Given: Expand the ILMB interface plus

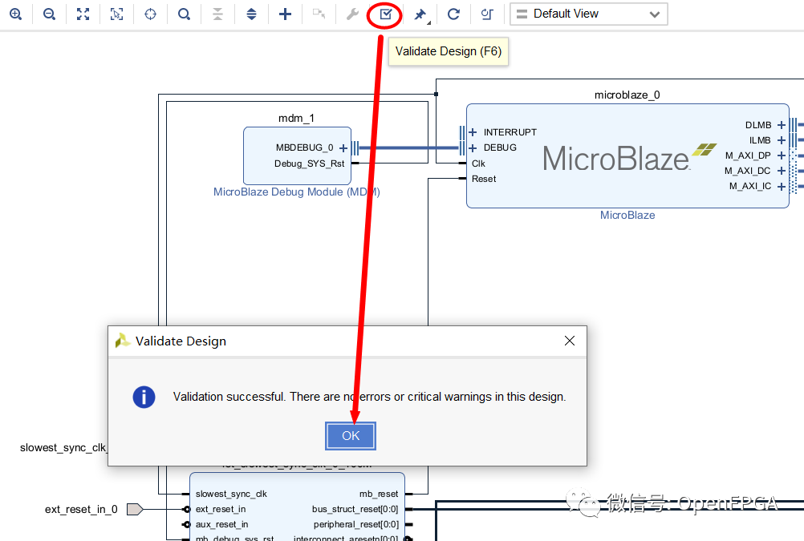Looking at the screenshot, I should coord(781,140).
